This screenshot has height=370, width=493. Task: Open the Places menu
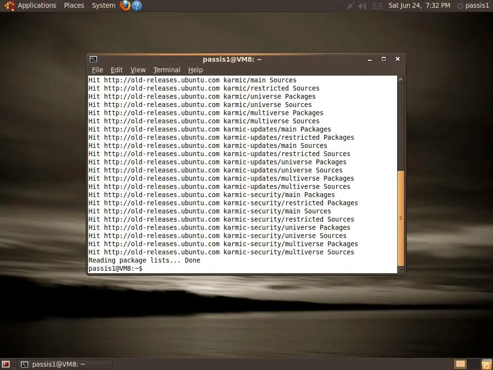[74, 5]
